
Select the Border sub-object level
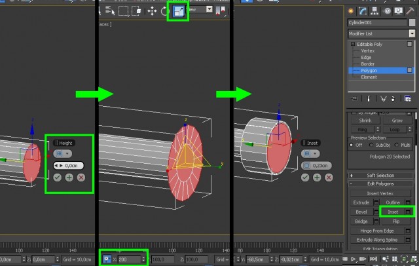coord(367,64)
